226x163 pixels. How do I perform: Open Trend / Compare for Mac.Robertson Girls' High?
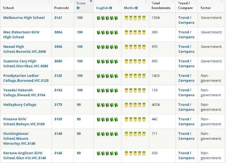186,34
